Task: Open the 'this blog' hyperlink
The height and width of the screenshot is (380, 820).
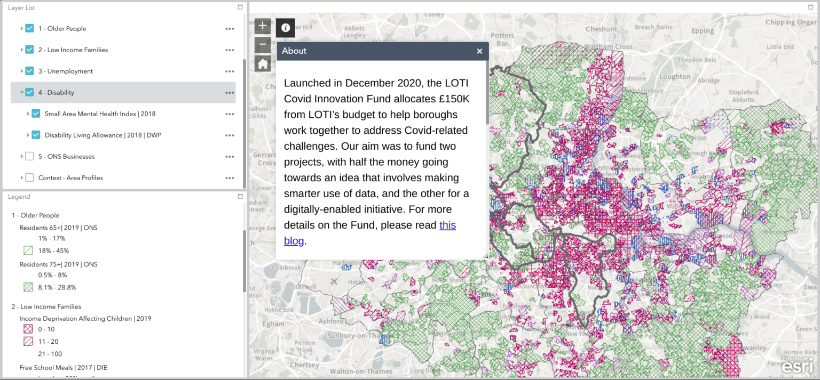Action: click(x=448, y=225)
